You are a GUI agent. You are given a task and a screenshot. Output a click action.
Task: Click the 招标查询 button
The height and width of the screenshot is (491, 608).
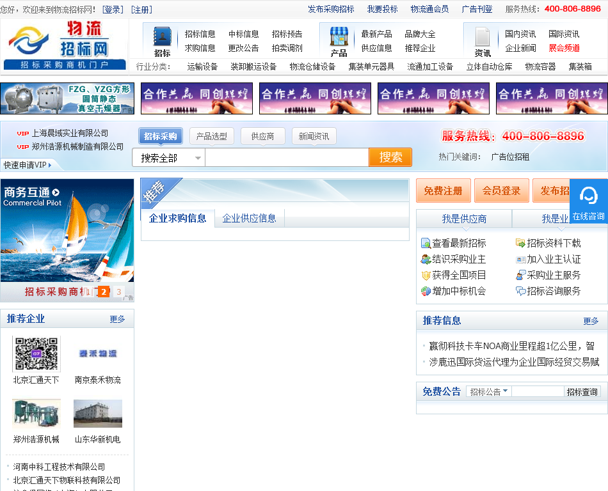(582, 392)
